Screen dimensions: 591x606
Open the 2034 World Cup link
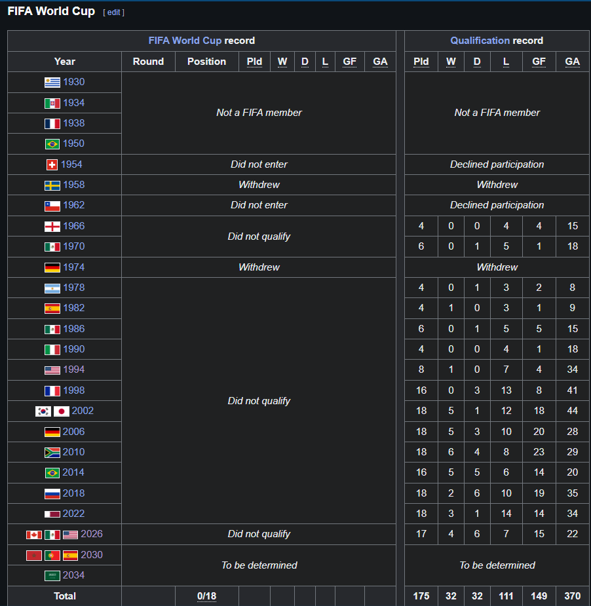click(73, 575)
